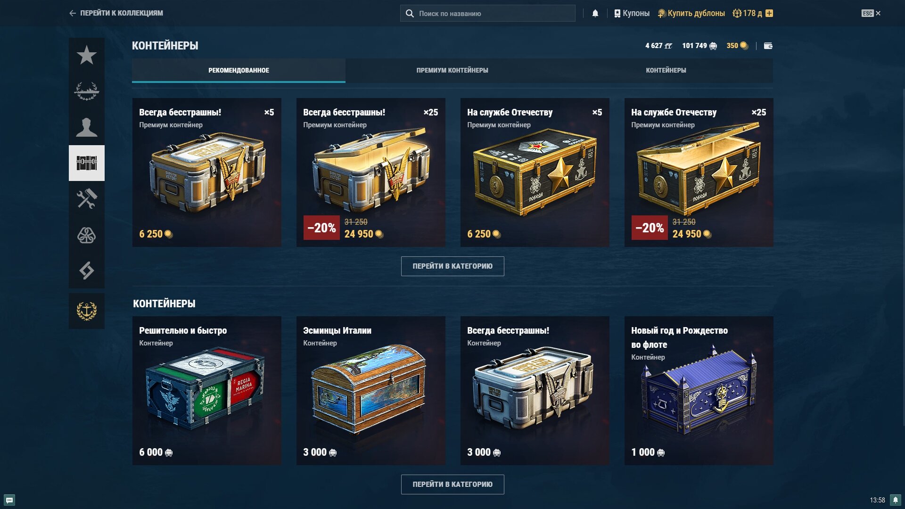
Task: Select the commanders silhouette sidebar icon
Action: coord(87,127)
